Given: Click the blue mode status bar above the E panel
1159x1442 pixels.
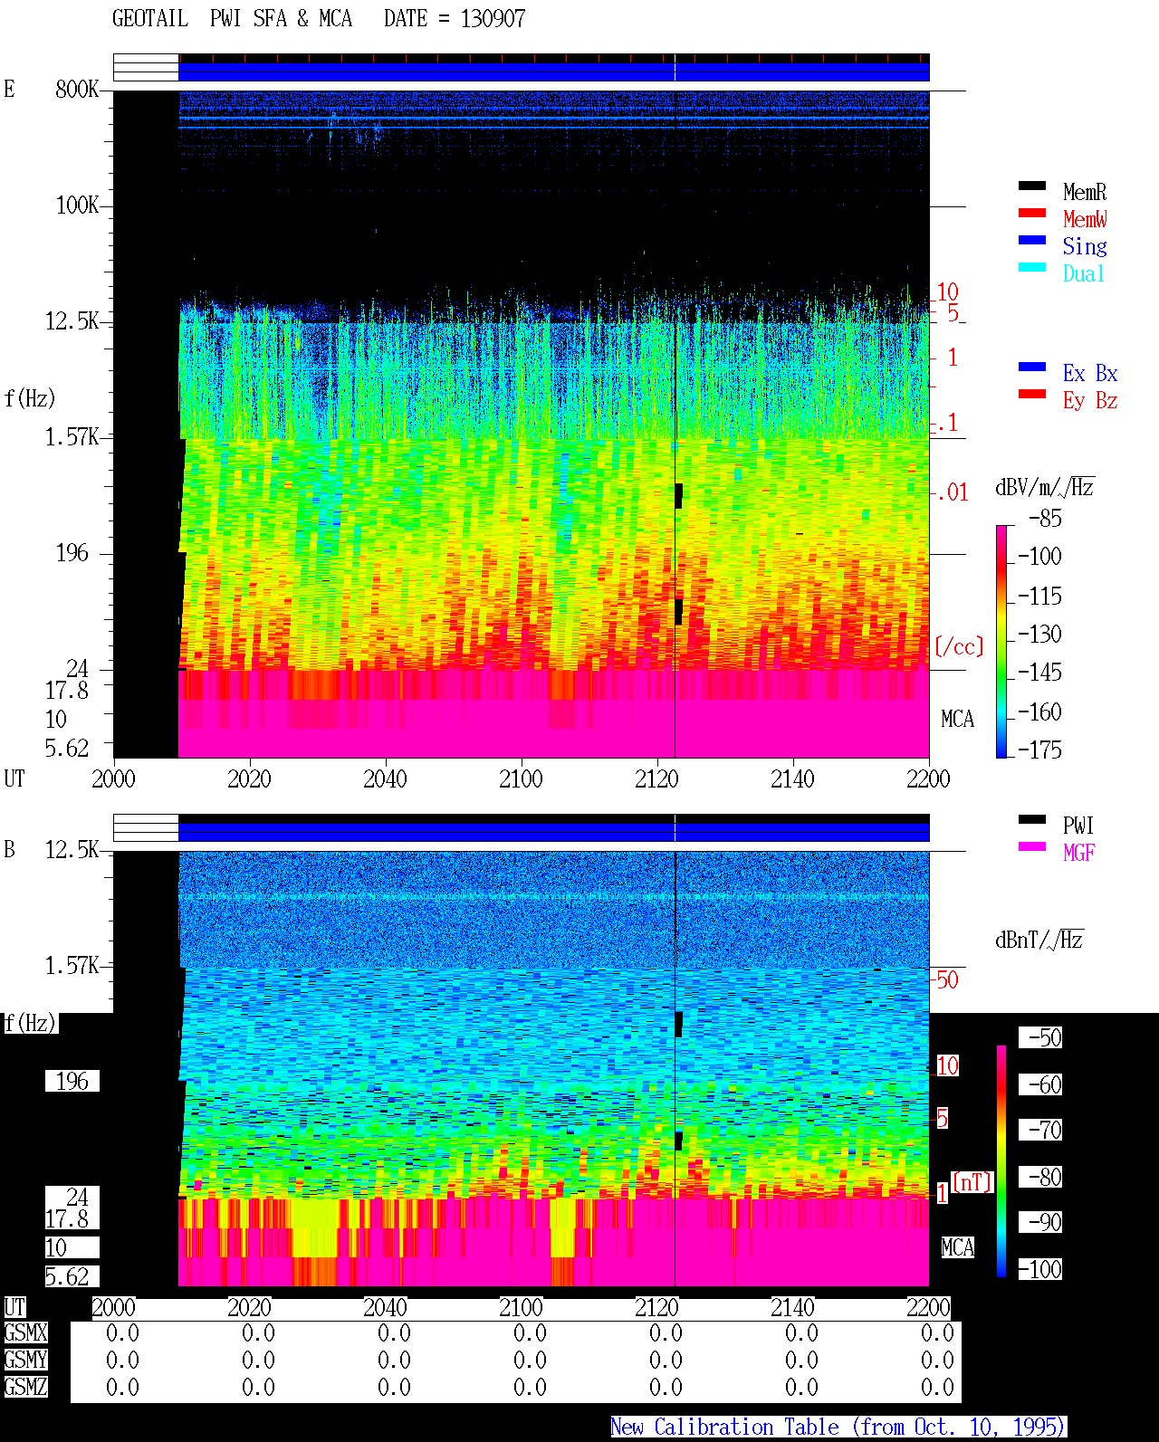Looking at the screenshot, I should point(553,72).
